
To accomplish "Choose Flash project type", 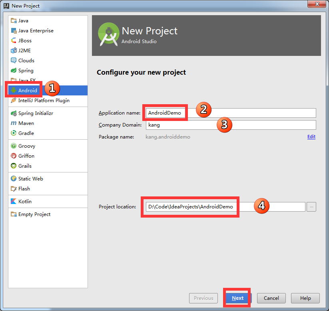I will click(48, 188).
